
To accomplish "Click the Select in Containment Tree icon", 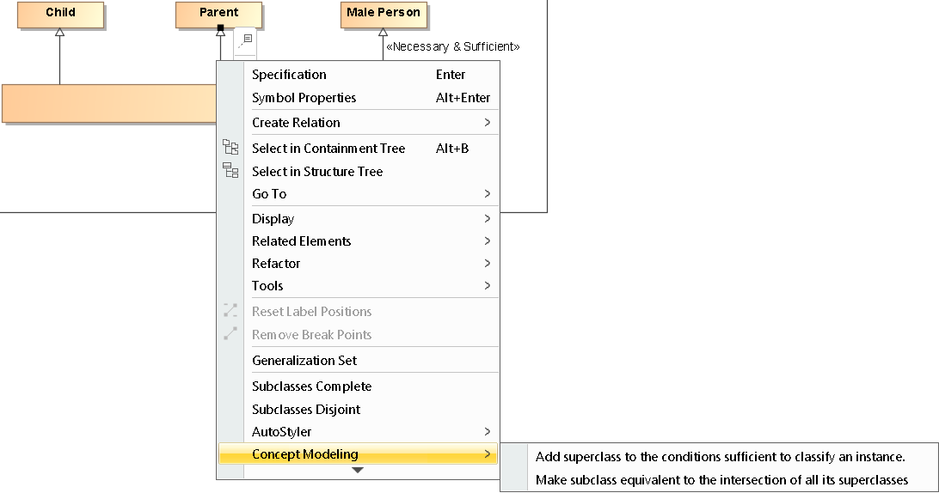I will [x=230, y=148].
